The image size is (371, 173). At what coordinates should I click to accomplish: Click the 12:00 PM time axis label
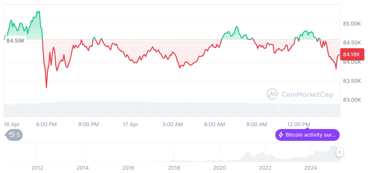pos(299,124)
